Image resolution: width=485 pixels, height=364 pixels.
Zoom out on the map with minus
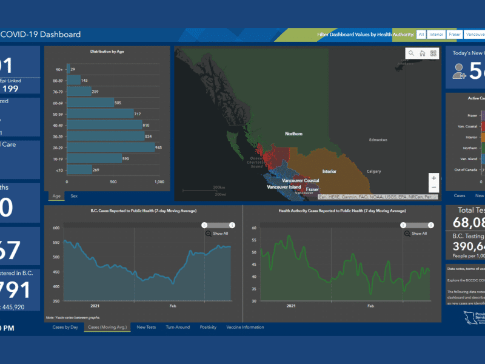point(433,188)
